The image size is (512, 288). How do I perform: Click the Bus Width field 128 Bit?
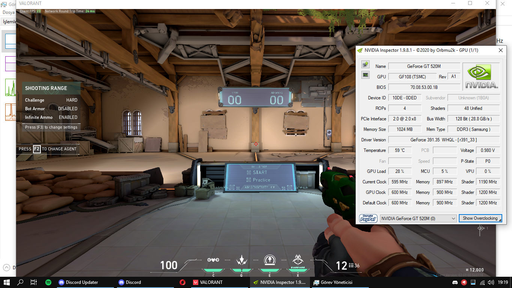click(x=473, y=119)
